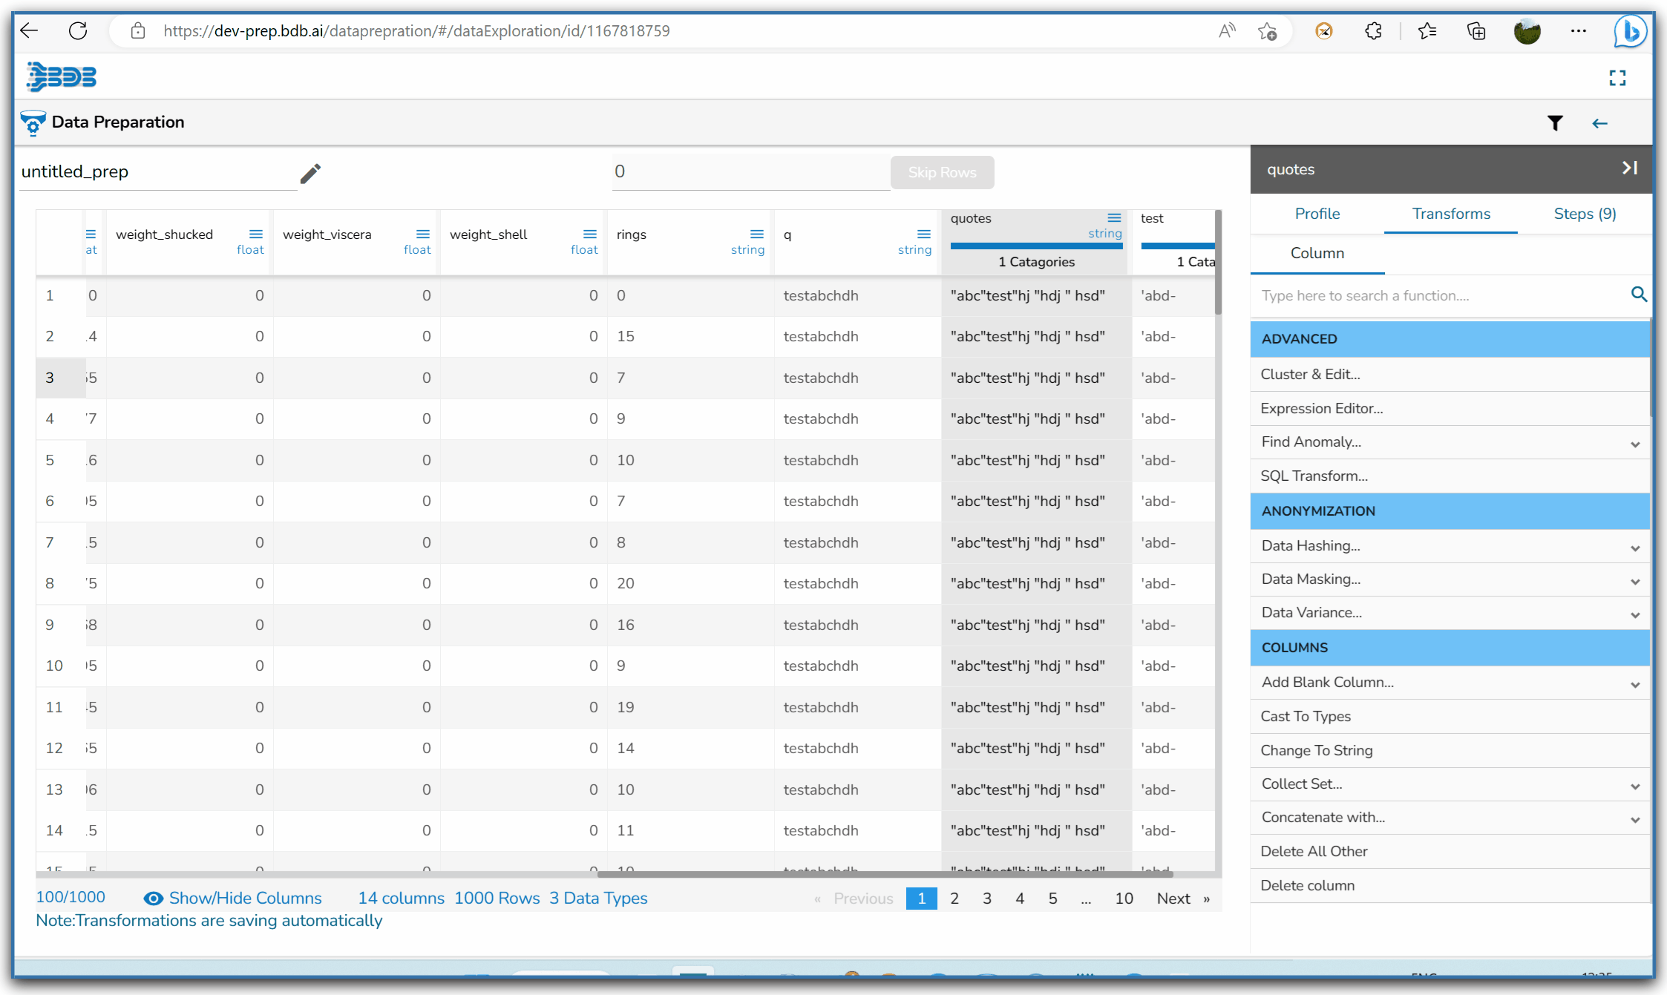Expand the Concatenate with option
This screenshot has width=1667, height=995.
(x=1635, y=819)
